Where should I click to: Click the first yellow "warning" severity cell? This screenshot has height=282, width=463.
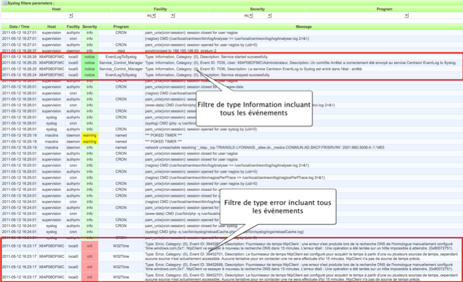pyautogui.click(x=89, y=136)
